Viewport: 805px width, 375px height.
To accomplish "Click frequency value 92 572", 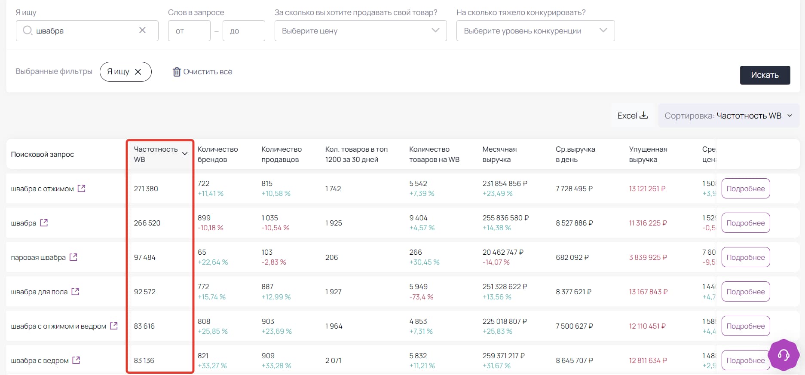I will [144, 292].
